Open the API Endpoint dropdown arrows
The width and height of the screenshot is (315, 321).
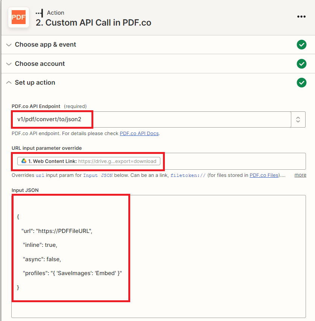(298, 120)
